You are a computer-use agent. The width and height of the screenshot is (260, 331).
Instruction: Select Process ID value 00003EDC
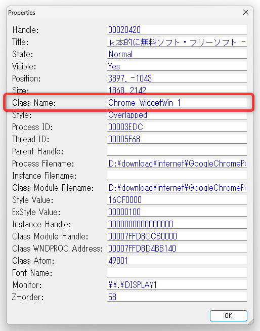[x=177, y=127]
